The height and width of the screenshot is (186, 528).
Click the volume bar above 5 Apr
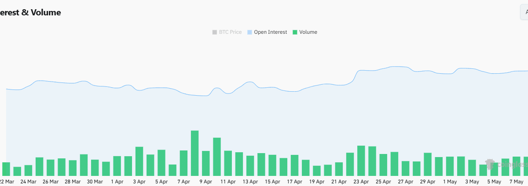coord(161,163)
